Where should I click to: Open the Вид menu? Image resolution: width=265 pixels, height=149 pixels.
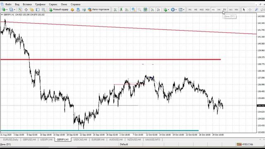point(17,5)
